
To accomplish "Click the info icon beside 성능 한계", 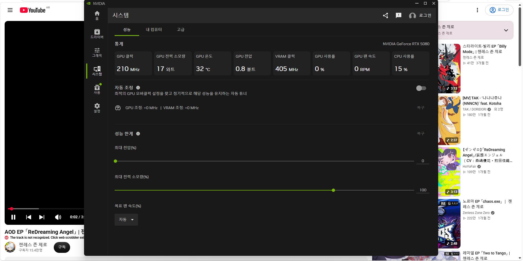I will coord(138,134).
